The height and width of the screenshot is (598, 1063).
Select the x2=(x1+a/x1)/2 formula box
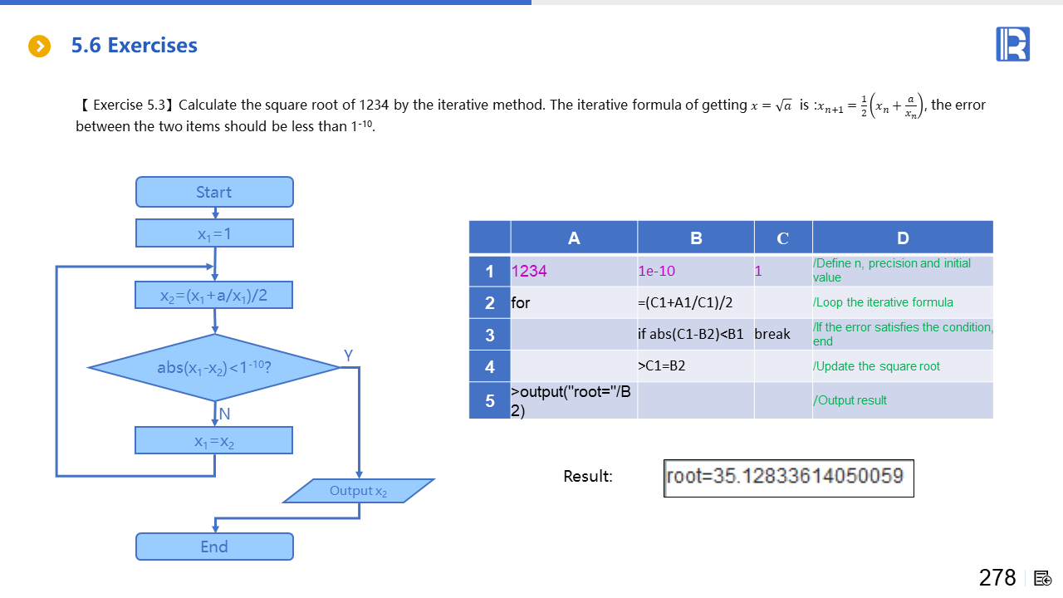214,295
